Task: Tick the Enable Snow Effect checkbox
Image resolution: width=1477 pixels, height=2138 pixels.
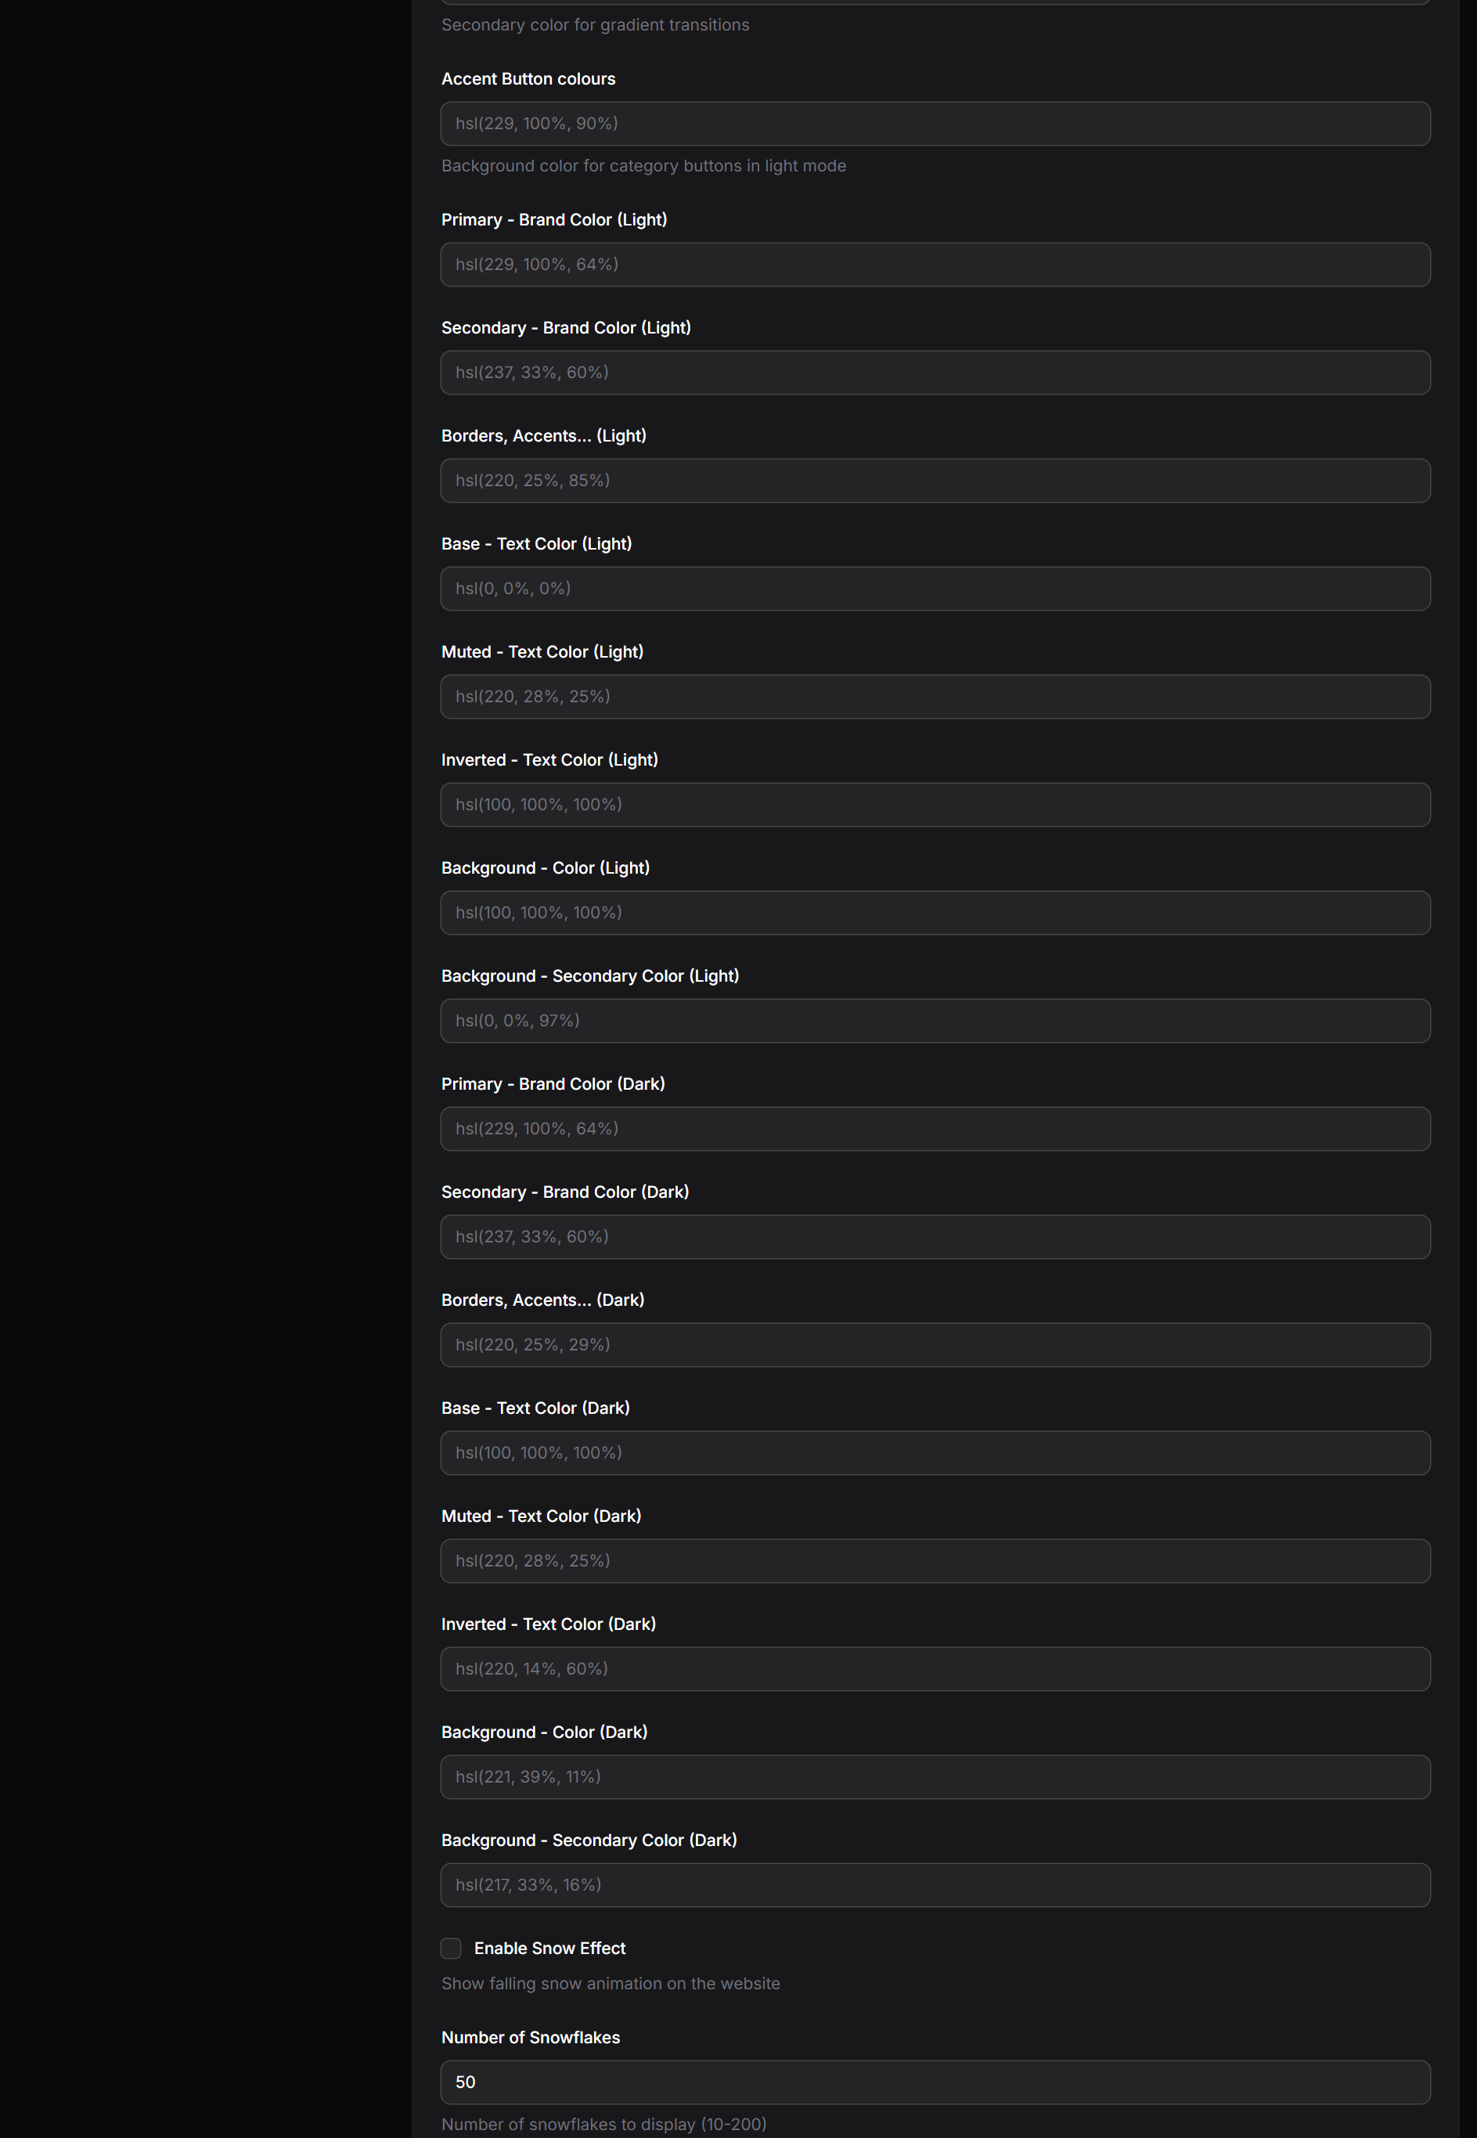Action: click(451, 1949)
